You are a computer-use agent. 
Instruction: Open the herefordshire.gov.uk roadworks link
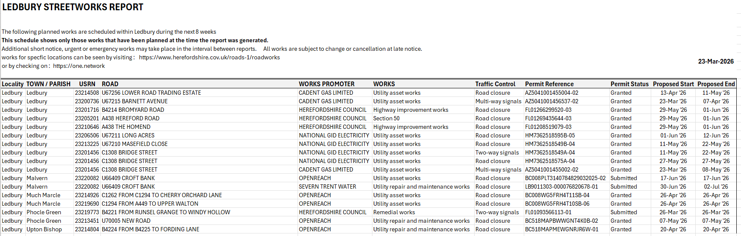click(x=209, y=58)
